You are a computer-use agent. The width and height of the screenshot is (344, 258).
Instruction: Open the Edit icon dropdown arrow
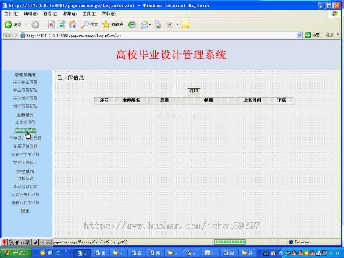pos(177,24)
